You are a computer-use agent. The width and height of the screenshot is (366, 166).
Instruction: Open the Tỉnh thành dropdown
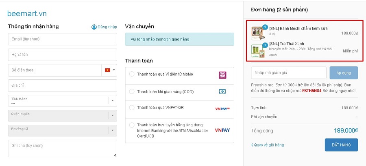click(62, 100)
